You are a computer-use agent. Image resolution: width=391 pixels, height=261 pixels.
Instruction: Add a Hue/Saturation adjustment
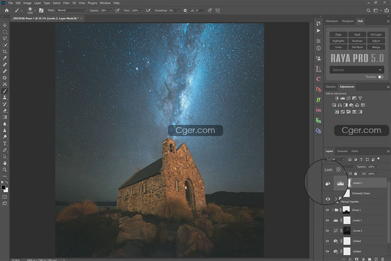(334, 105)
